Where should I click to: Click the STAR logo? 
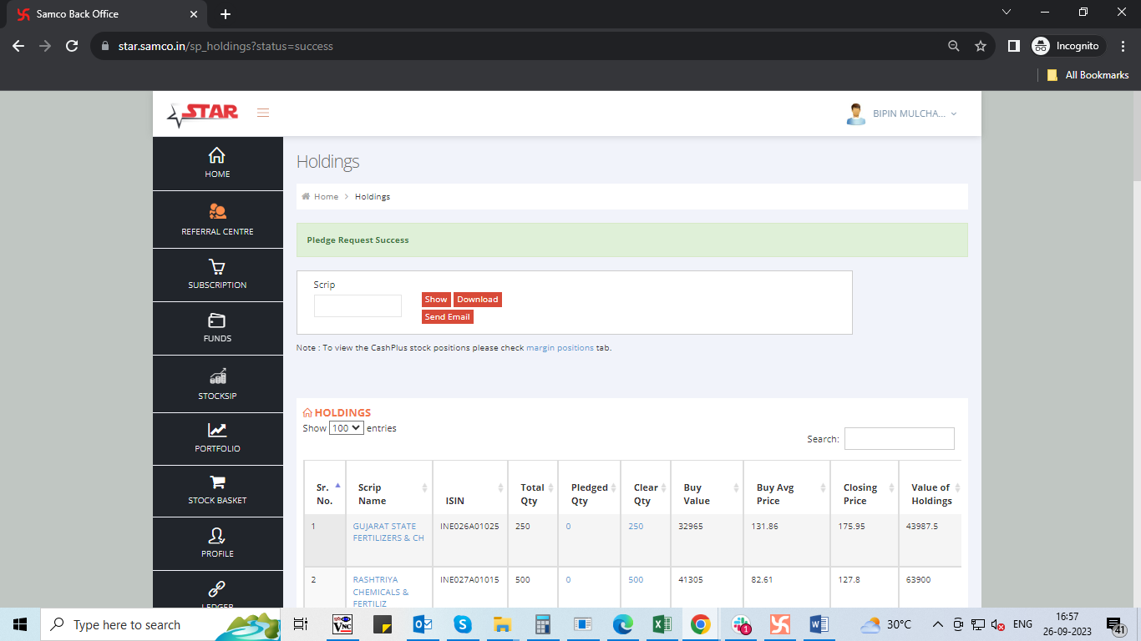point(203,114)
